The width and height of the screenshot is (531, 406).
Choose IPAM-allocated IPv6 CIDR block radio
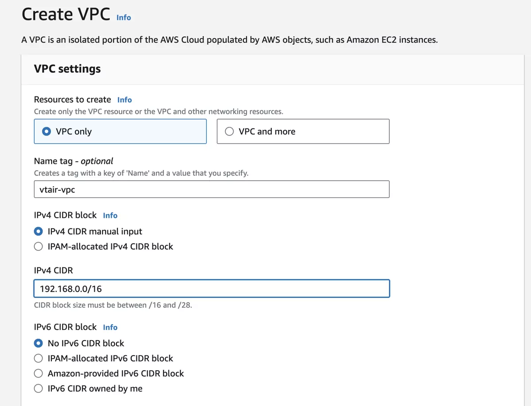point(38,358)
